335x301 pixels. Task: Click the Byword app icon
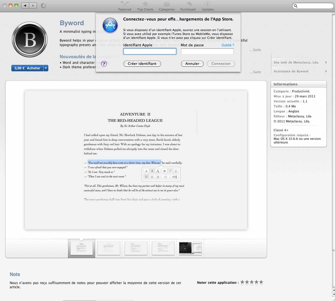pyautogui.click(x=30, y=40)
